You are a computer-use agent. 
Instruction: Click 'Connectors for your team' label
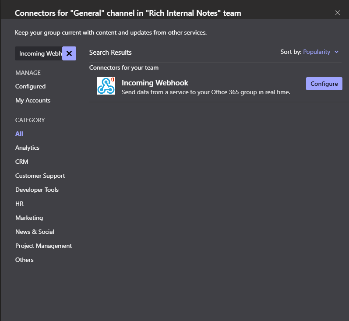[124, 68]
